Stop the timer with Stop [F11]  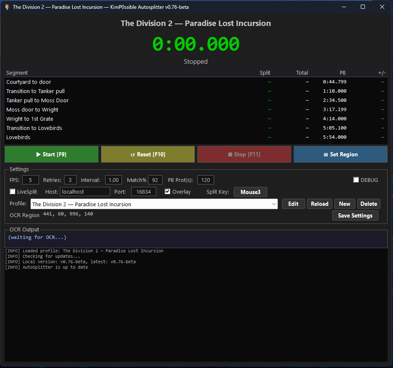pyautogui.click(x=244, y=154)
